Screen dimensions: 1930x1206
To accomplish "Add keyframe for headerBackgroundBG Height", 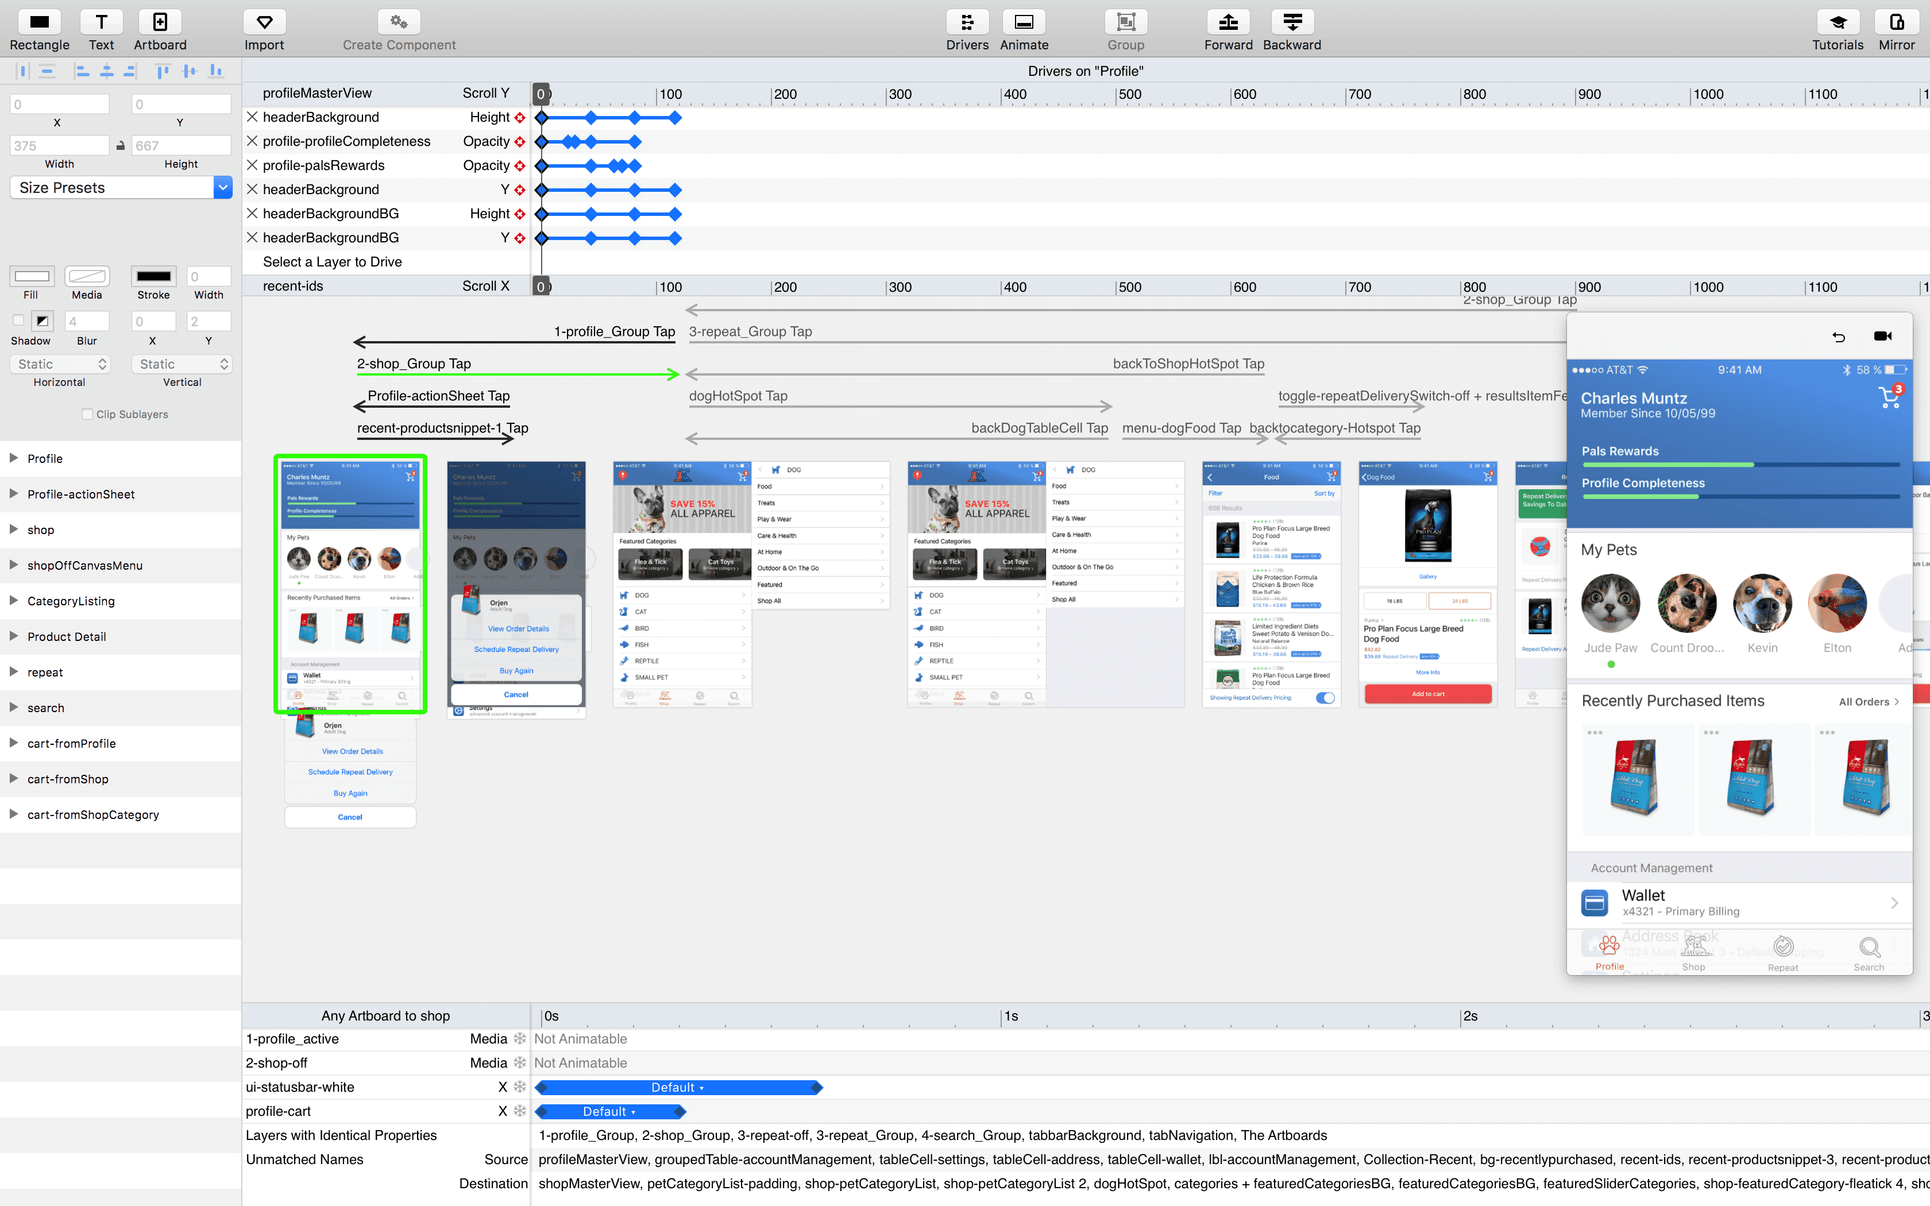I will pos(520,214).
